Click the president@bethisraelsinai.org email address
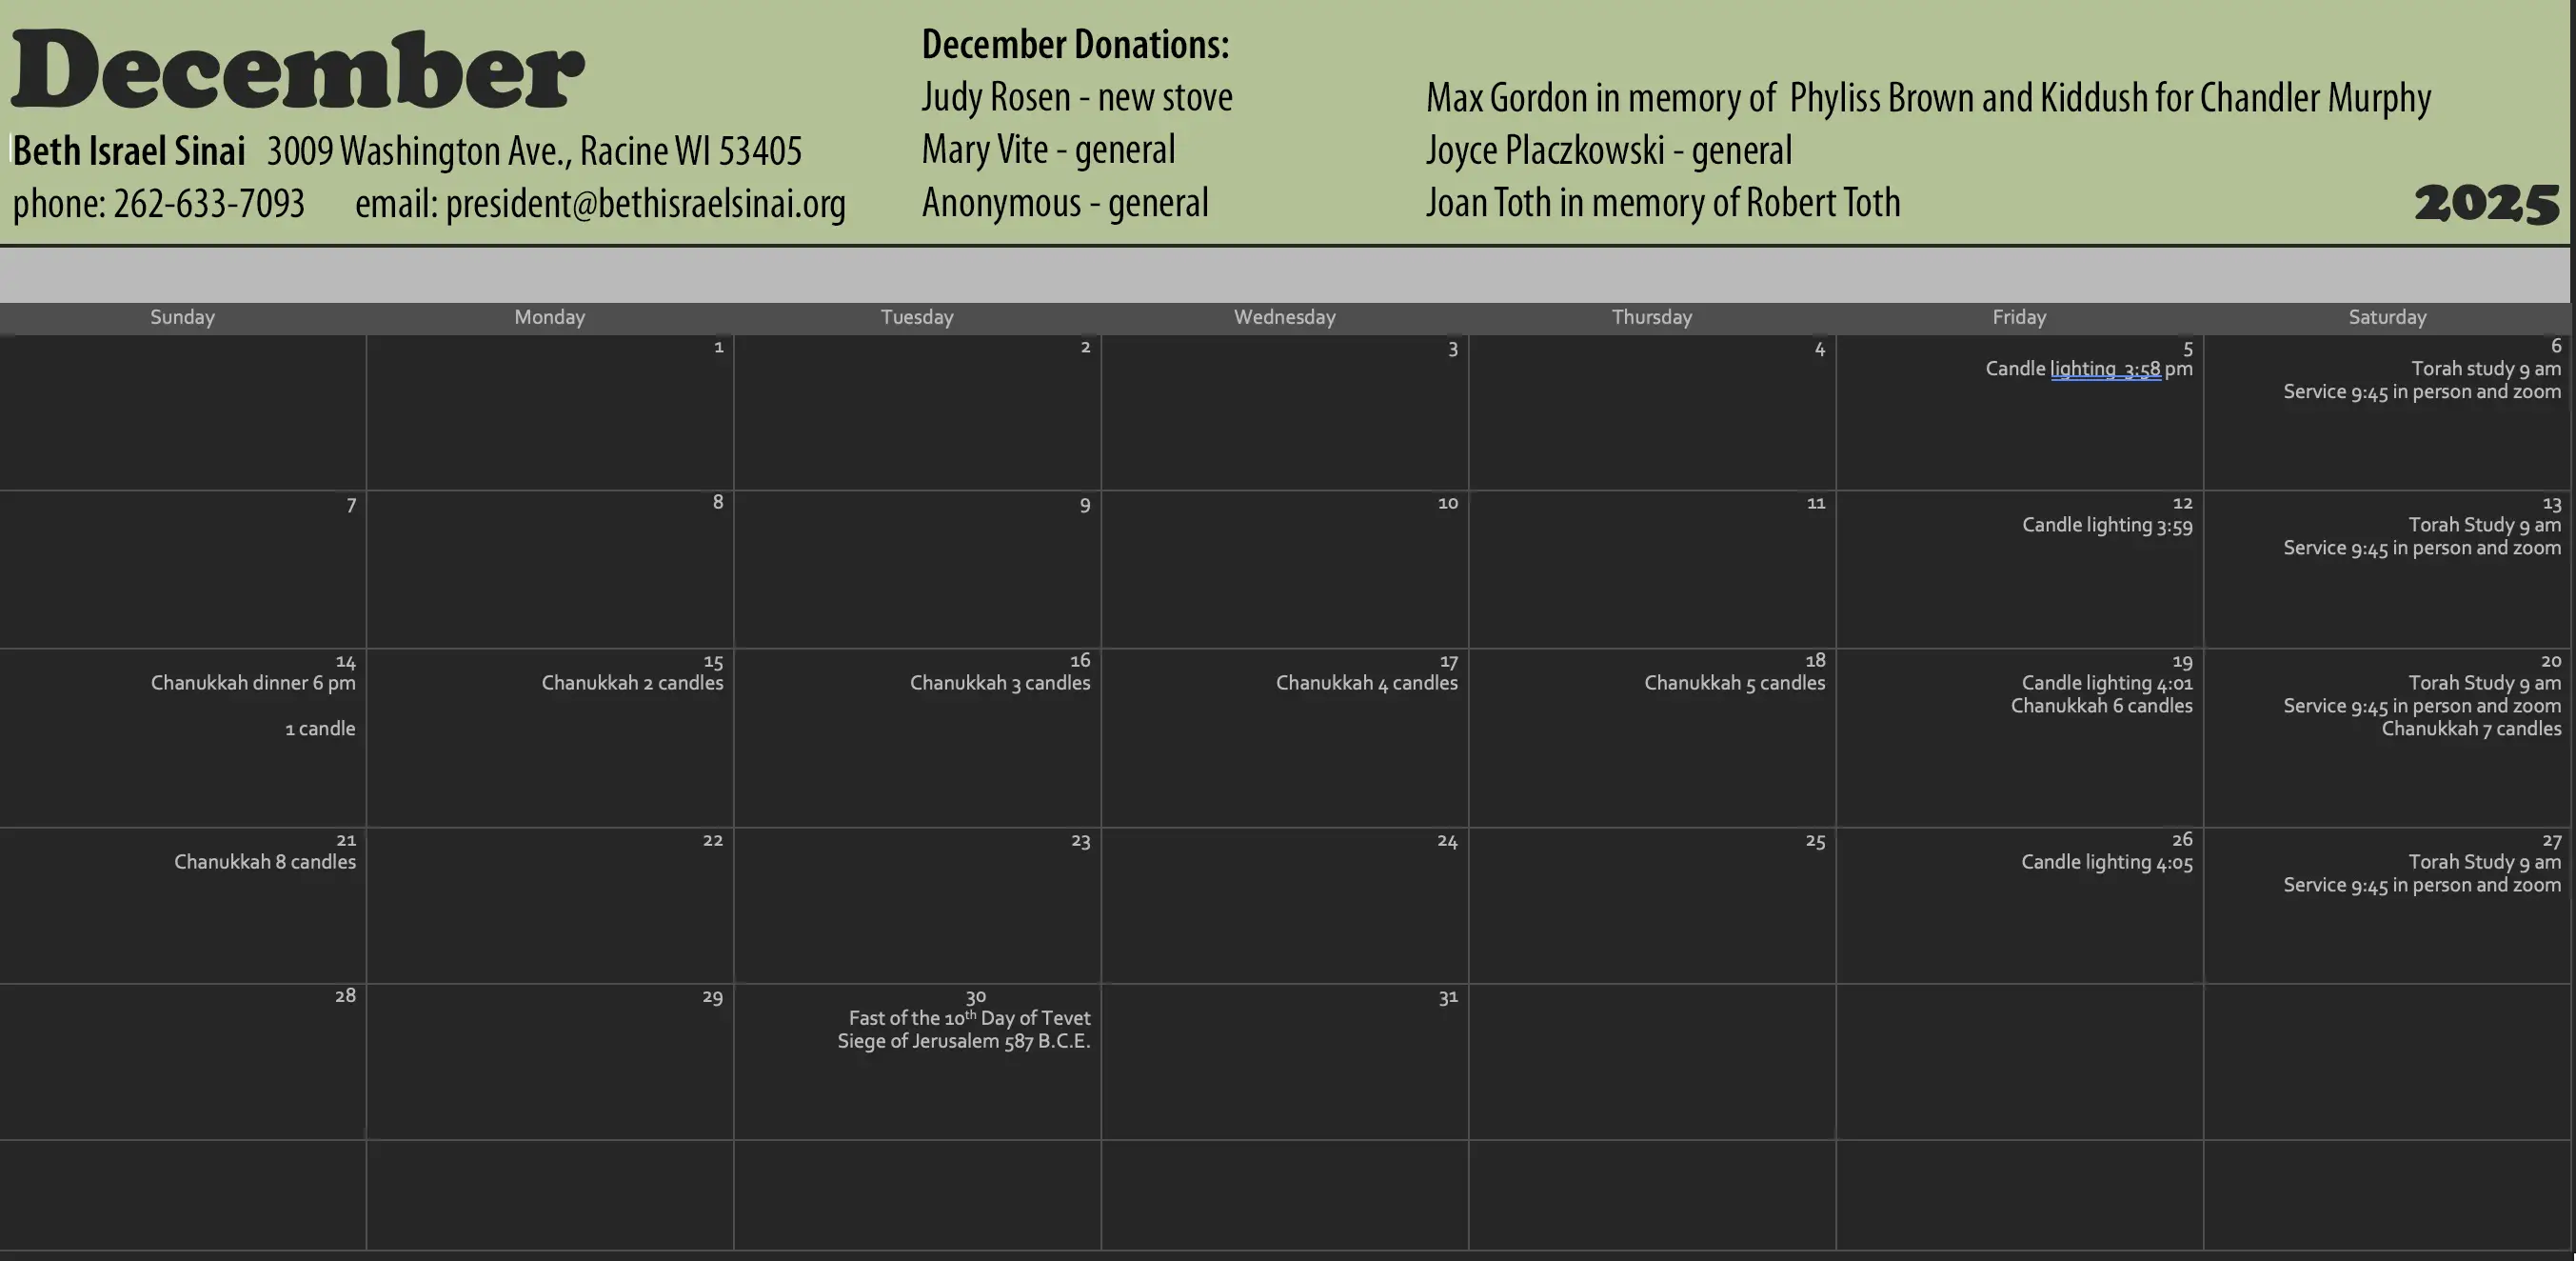The image size is (2576, 1261). (645, 204)
